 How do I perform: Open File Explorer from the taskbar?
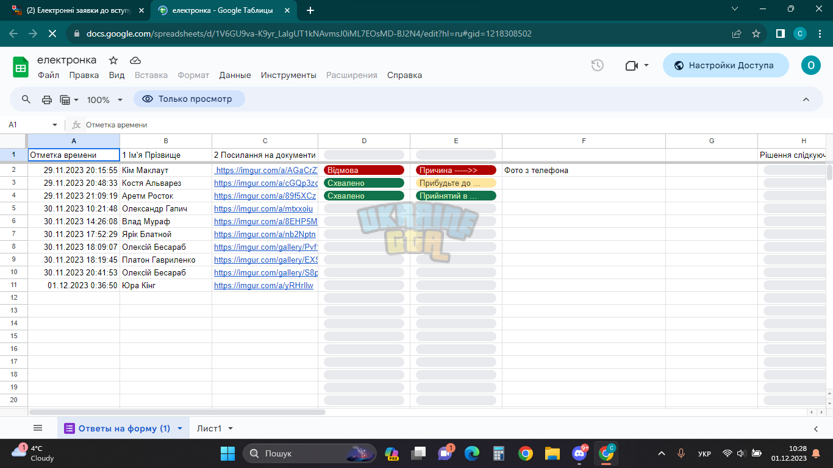click(x=552, y=453)
